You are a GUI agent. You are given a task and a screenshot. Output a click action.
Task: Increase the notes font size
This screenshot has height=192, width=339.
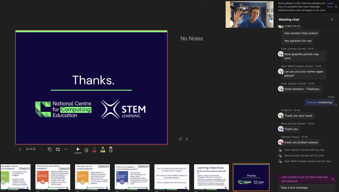181,139
